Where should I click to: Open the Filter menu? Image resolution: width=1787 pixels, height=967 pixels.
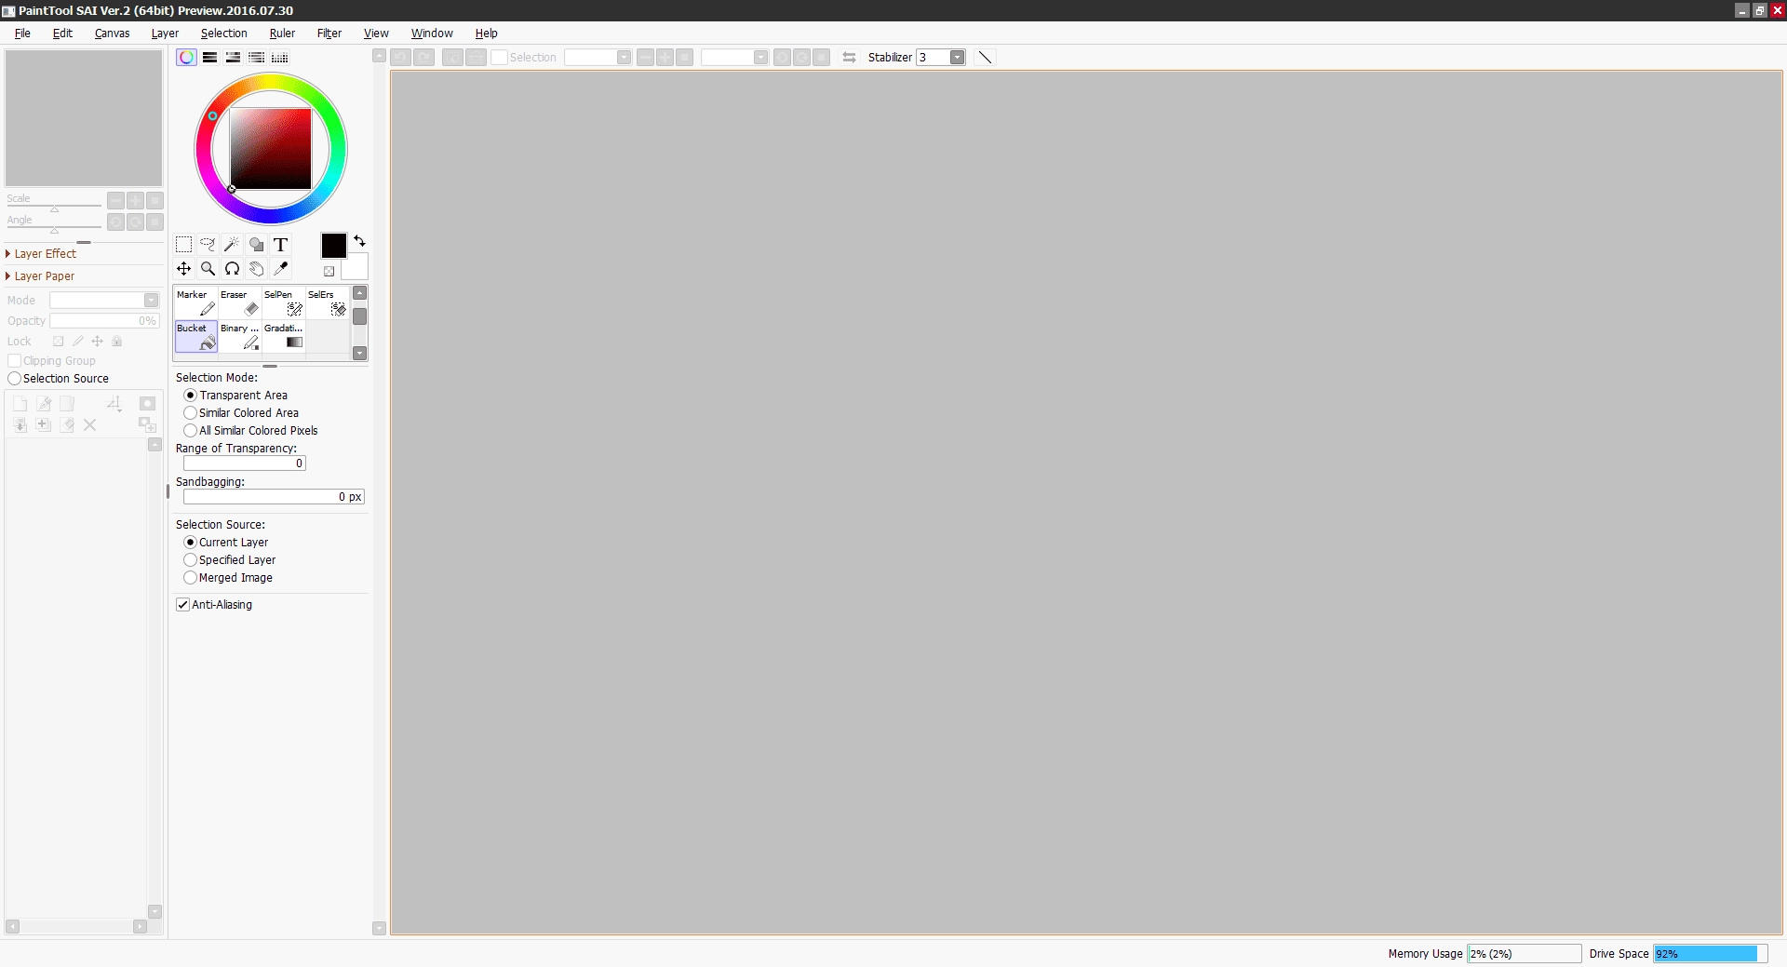tap(329, 34)
